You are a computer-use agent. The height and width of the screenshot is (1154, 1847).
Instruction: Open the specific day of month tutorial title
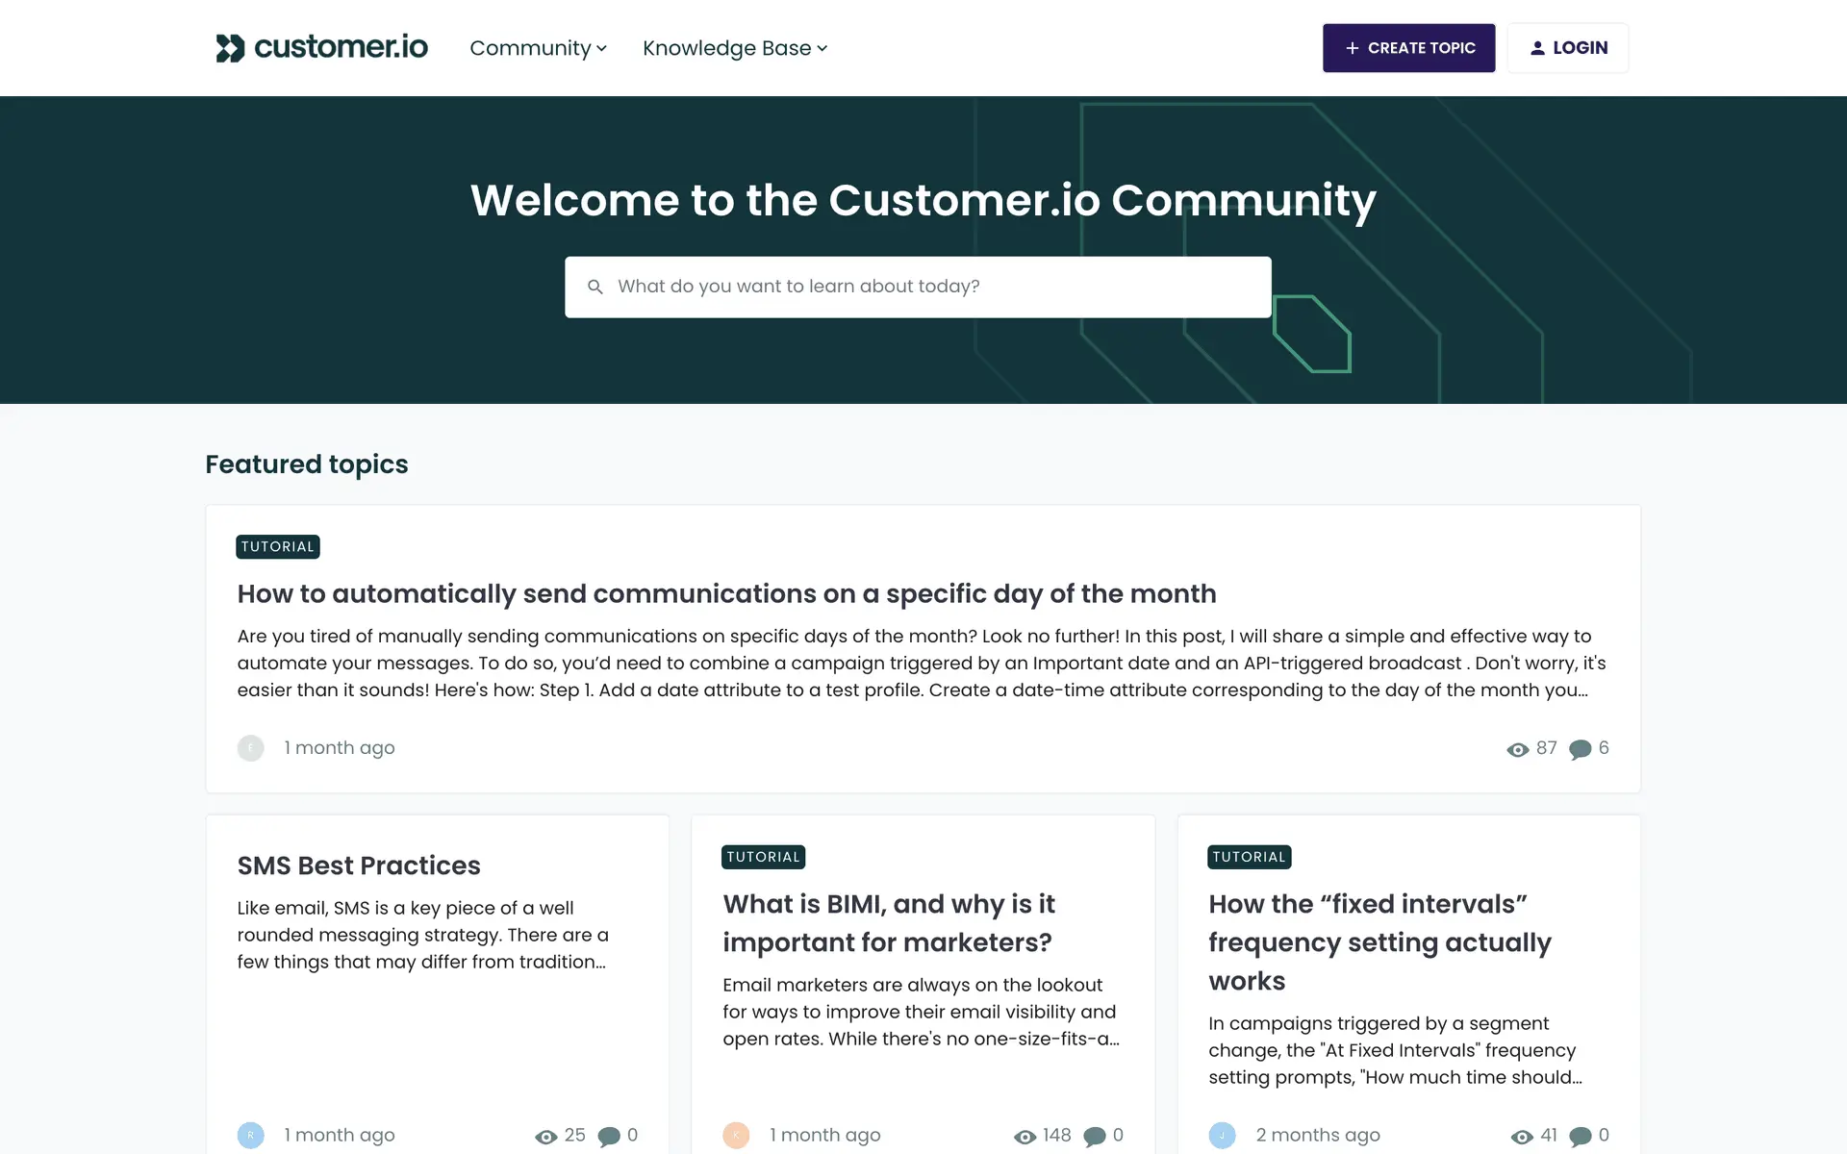726,594
